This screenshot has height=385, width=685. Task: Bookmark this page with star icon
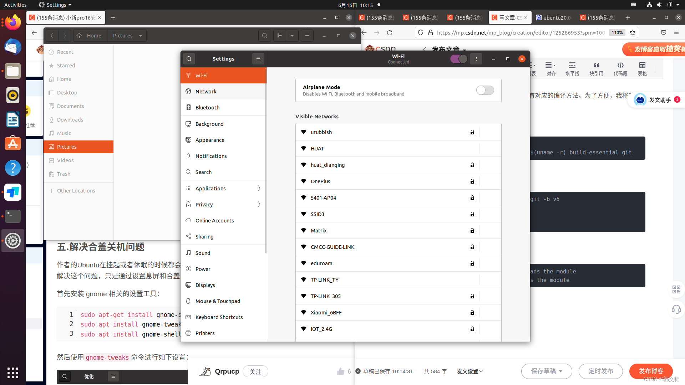pyautogui.click(x=633, y=32)
